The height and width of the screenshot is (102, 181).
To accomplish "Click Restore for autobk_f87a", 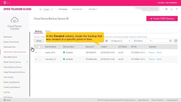I will 152,52.
